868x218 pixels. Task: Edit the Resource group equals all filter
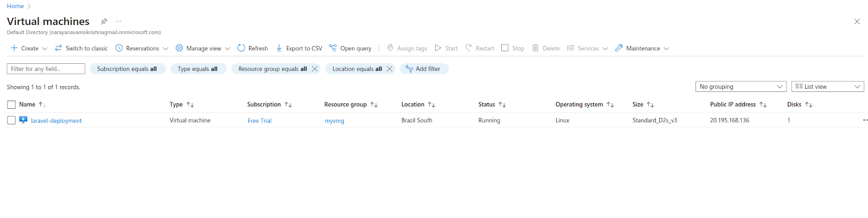pos(272,69)
